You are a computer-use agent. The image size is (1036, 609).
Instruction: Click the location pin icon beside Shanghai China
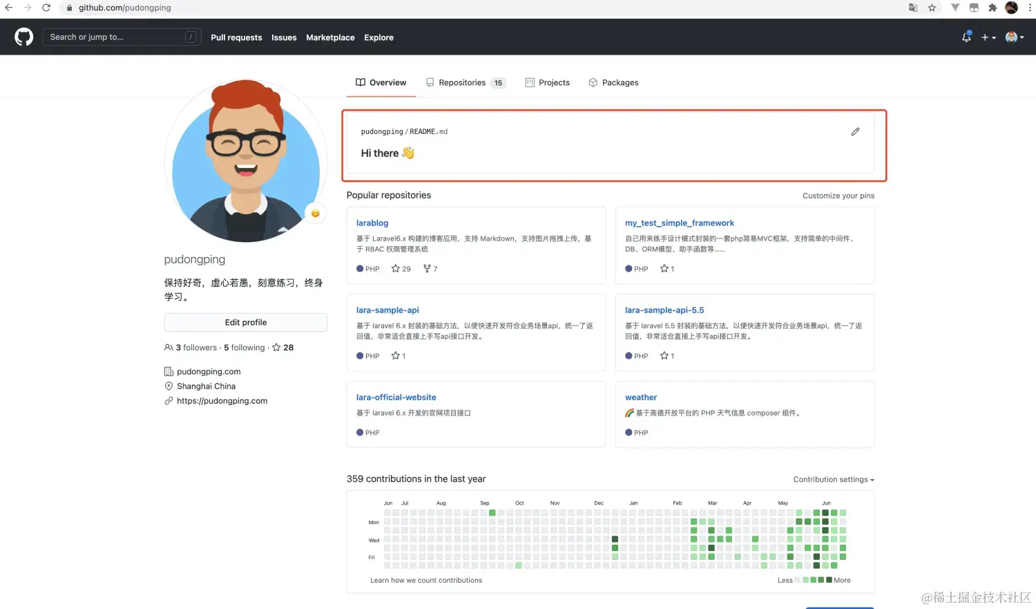point(169,386)
